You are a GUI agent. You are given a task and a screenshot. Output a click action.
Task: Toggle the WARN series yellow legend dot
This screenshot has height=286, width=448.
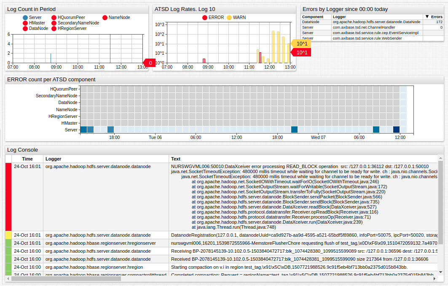pyautogui.click(x=229, y=18)
